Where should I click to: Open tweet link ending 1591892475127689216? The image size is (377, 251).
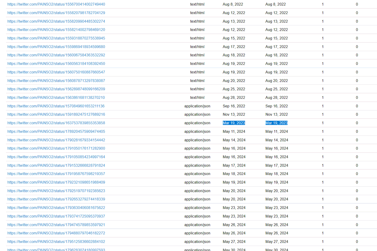pos(56,115)
